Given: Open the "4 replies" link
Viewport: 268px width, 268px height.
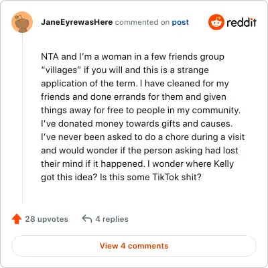Looking at the screenshot, I should pos(112,219).
